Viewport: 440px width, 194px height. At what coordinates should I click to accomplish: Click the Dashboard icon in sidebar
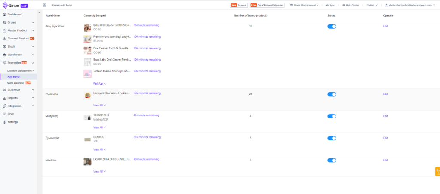pos(4,15)
